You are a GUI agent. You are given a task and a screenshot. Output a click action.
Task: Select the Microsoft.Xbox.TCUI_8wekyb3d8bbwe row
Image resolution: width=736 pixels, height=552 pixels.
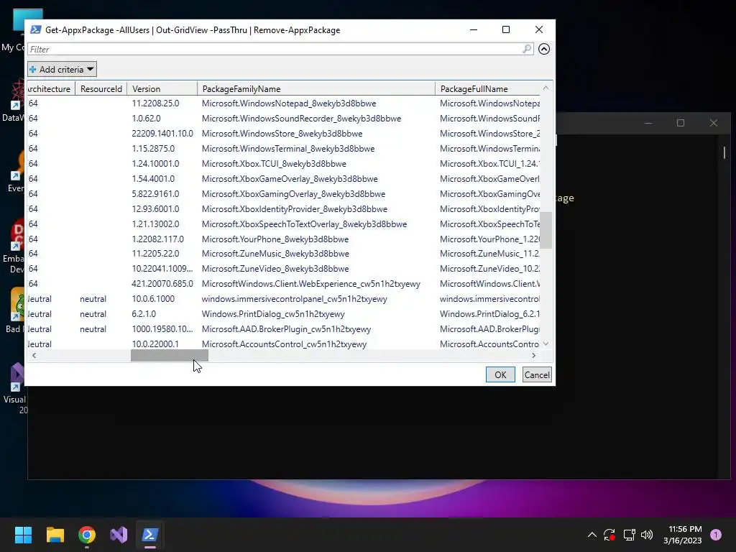click(283, 163)
